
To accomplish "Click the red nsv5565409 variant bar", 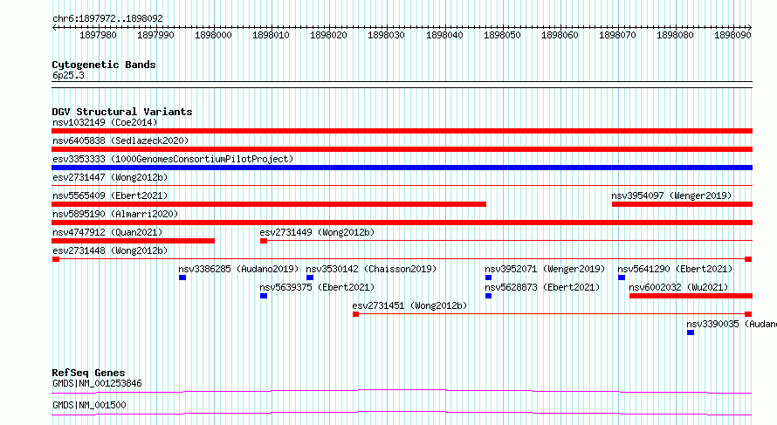I will coord(269,204).
